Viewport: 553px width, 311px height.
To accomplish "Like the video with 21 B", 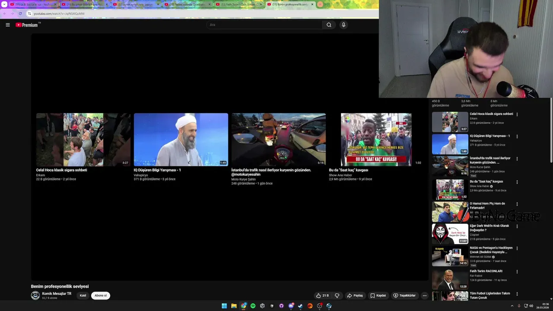I will click(x=322, y=295).
